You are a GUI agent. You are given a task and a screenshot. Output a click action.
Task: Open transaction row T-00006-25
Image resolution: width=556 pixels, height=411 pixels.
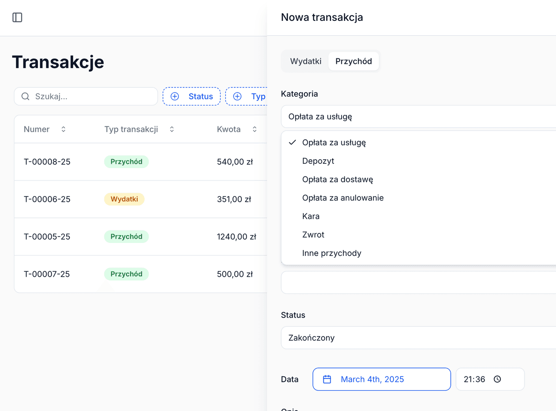47,199
